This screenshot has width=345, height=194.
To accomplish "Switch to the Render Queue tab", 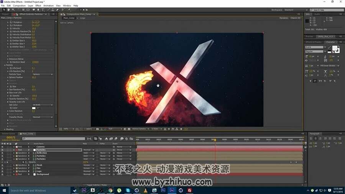I will (8, 134).
